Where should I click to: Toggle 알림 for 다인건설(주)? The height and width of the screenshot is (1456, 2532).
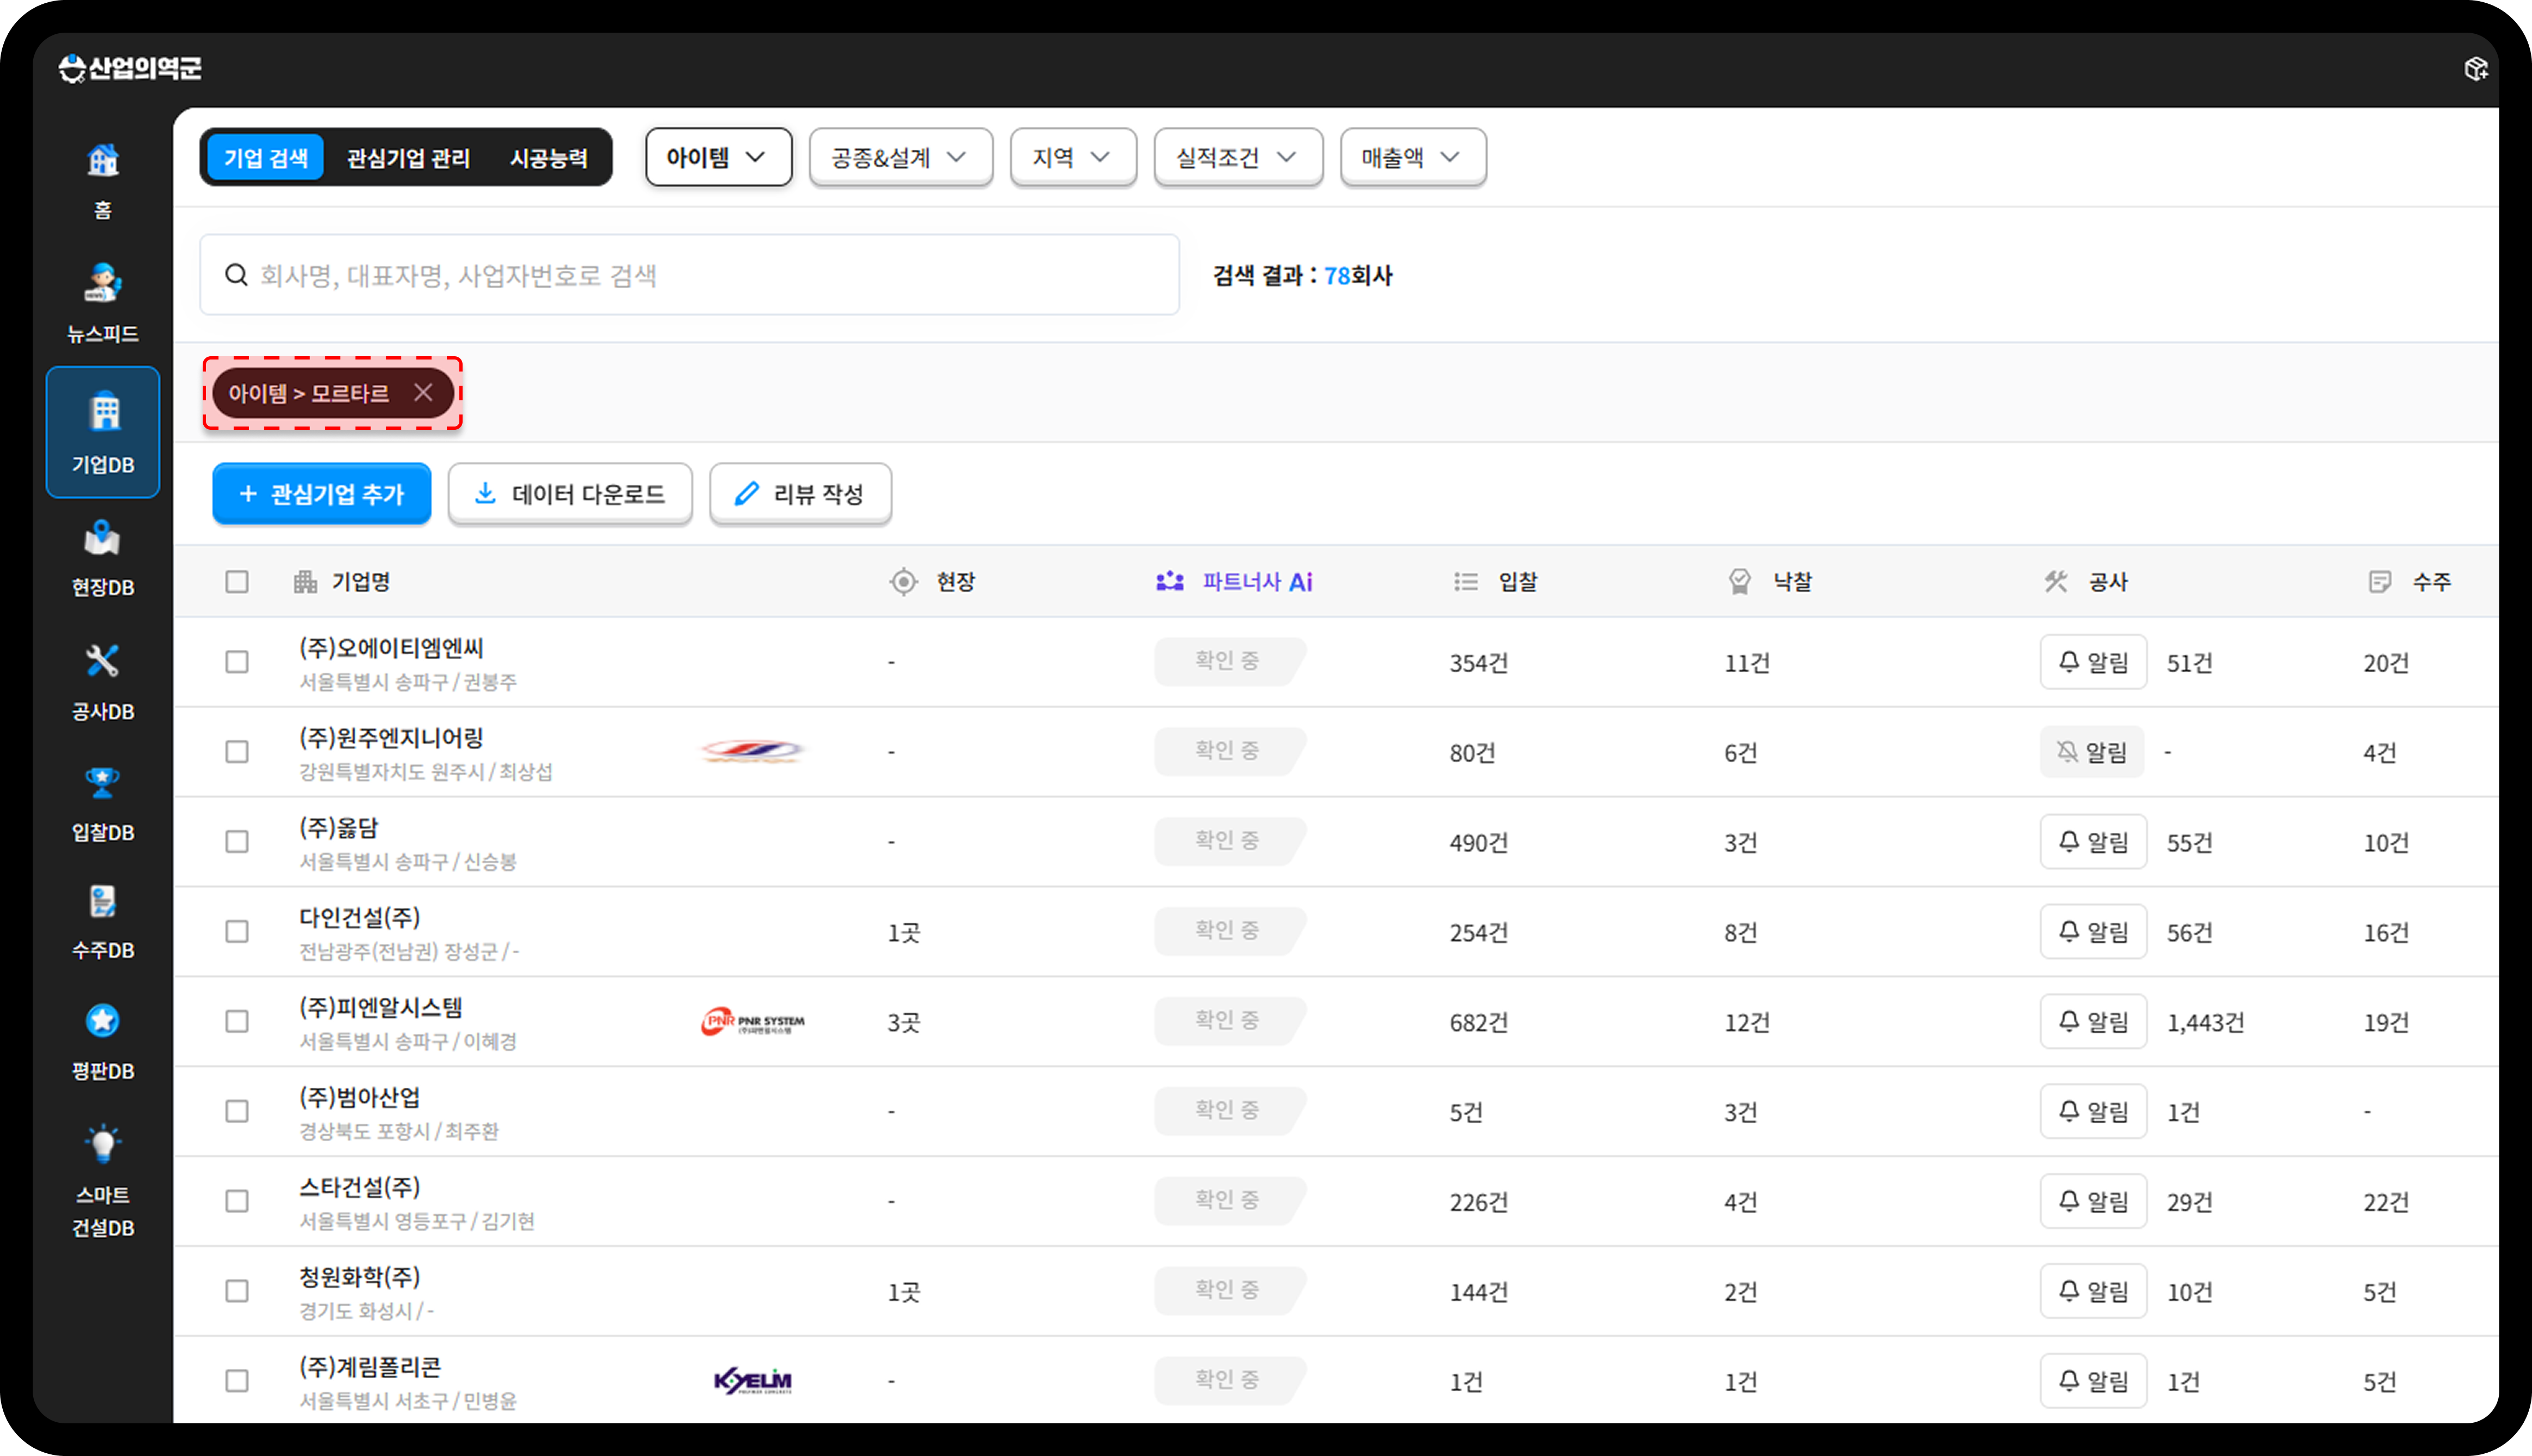point(2093,932)
